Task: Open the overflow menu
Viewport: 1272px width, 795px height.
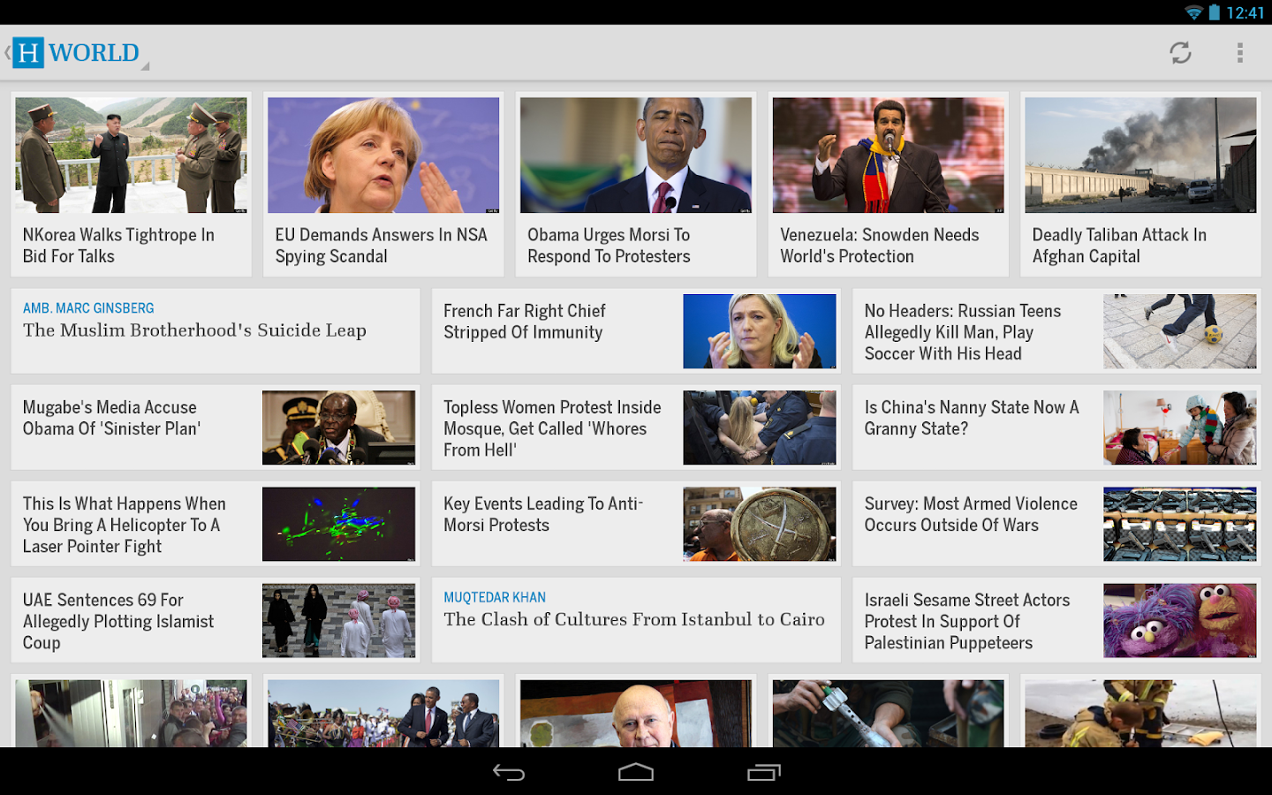Action: point(1240,53)
